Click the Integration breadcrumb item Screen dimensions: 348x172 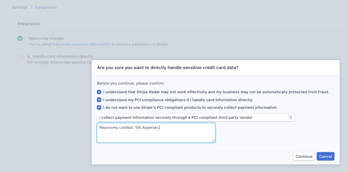pos(46,7)
